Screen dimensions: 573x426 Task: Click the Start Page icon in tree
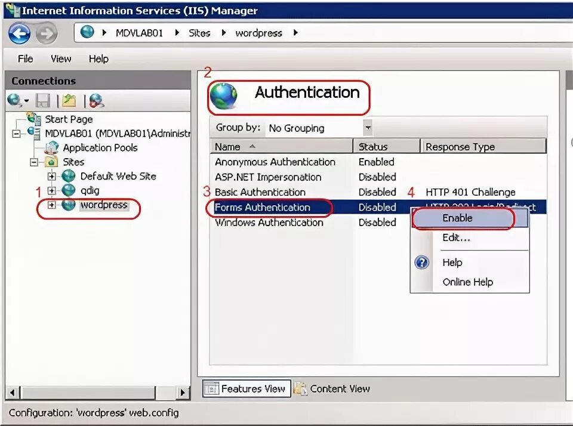(35, 118)
